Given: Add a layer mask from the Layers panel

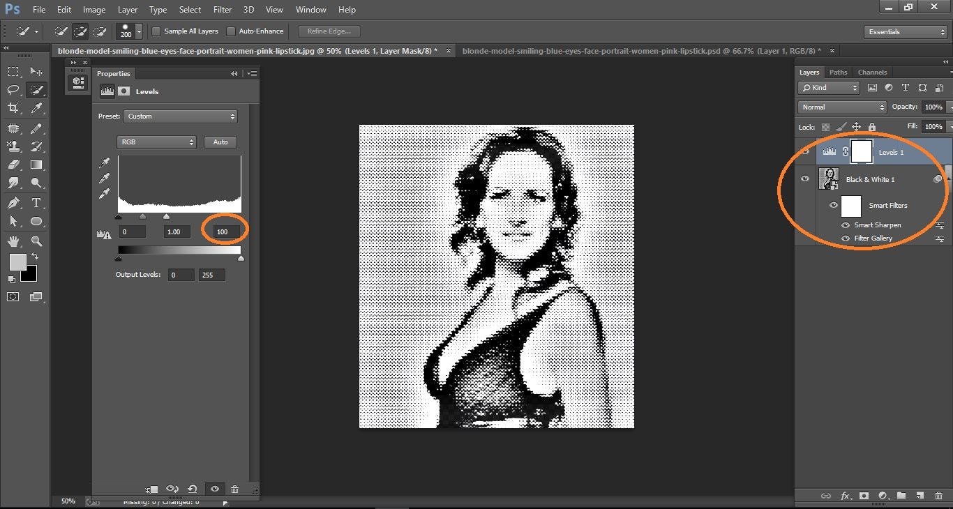Looking at the screenshot, I should (863, 496).
